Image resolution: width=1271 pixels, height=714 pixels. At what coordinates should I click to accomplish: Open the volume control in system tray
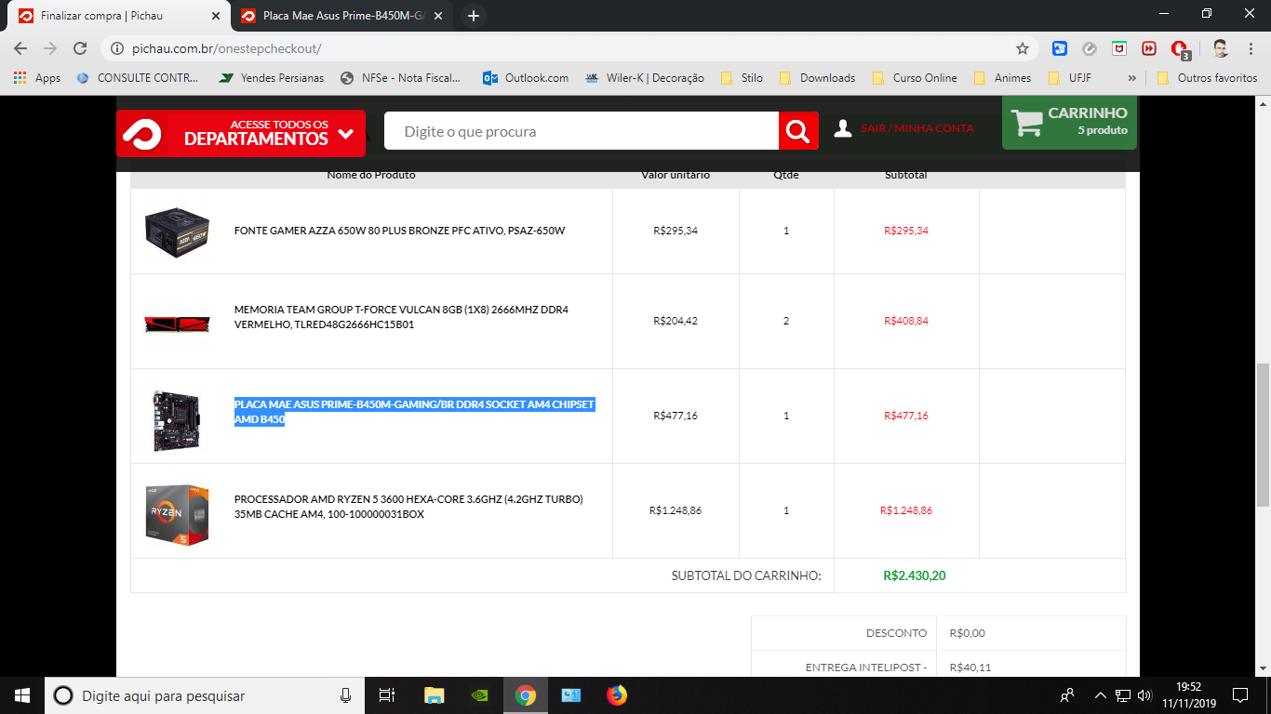[1144, 695]
